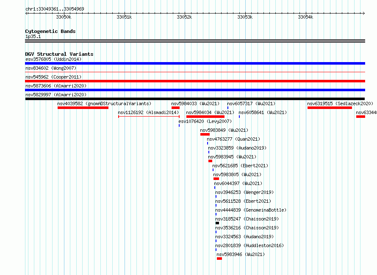Open nsv1126192 (Alsmadi2014) label

click(148, 112)
